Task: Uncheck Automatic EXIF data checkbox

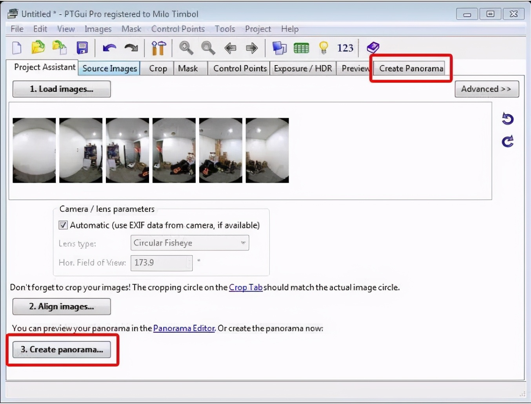Action: point(63,225)
